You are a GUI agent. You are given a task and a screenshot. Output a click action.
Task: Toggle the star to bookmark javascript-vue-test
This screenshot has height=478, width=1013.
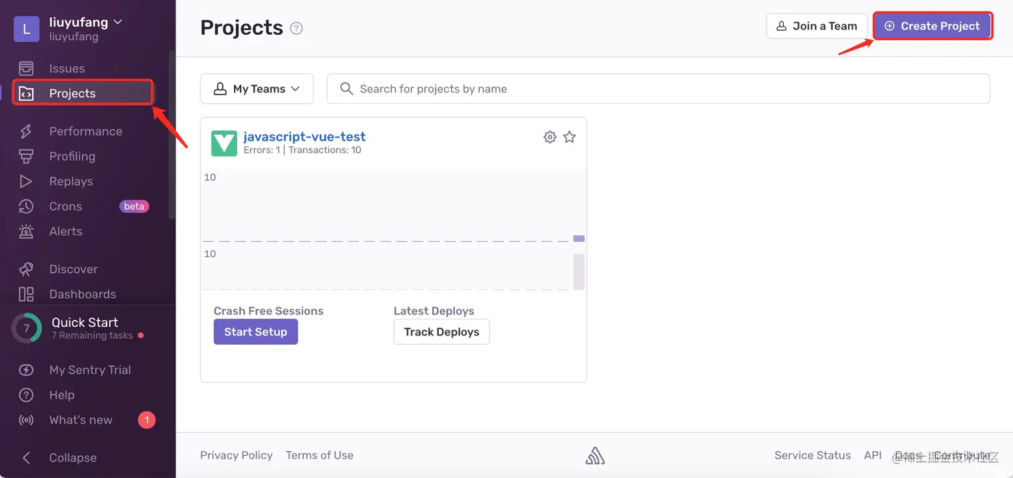click(569, 137)
